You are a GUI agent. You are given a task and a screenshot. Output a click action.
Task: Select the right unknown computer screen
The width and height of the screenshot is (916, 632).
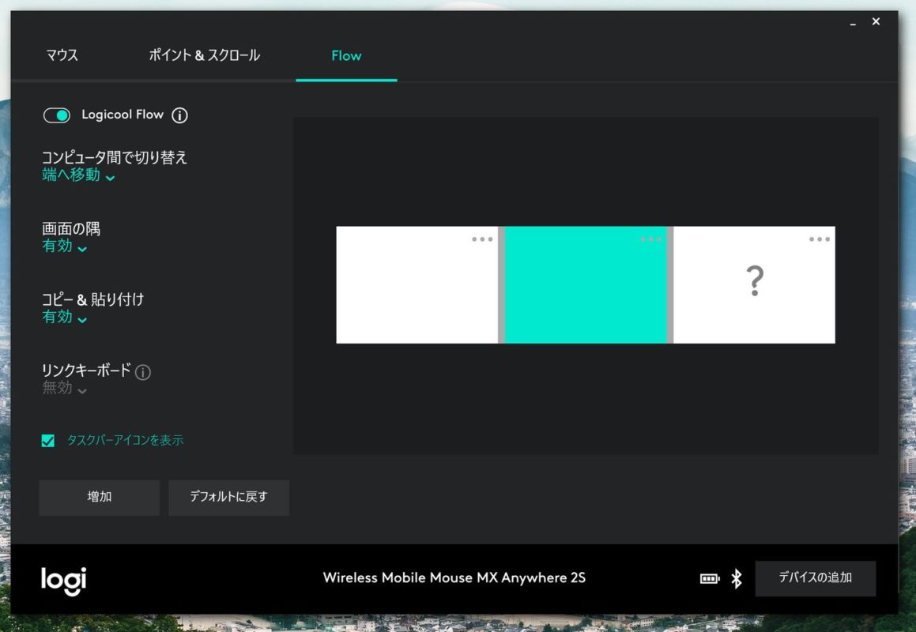pos(754,285)
